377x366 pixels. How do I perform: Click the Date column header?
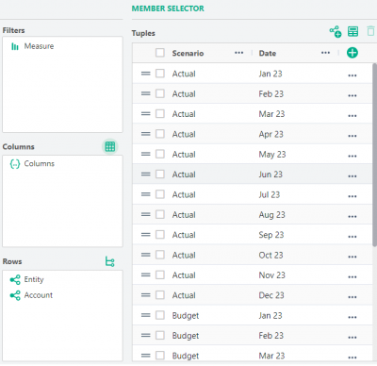tap(268, 53)
